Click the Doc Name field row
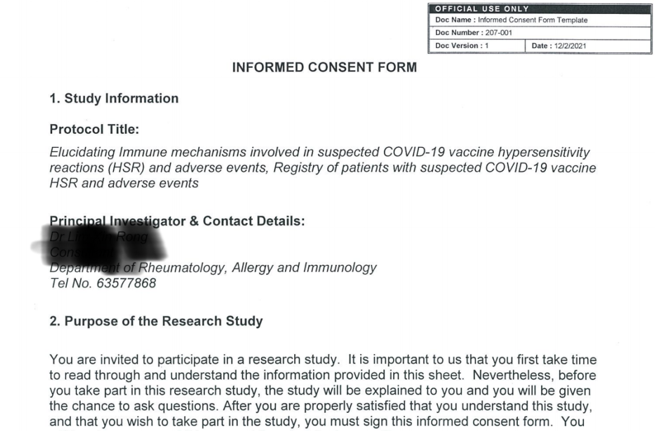Viewport: 655px width, 431px height. pos(540,20)
